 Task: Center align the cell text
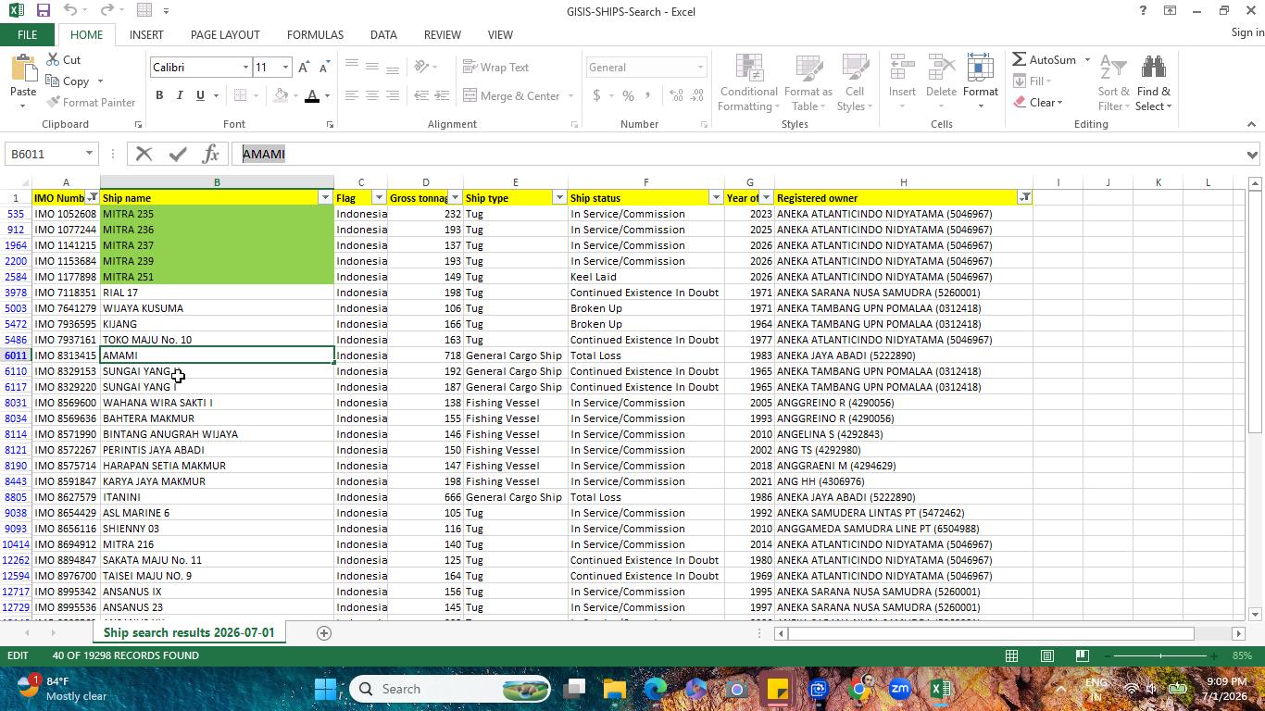tap(371, 95)
